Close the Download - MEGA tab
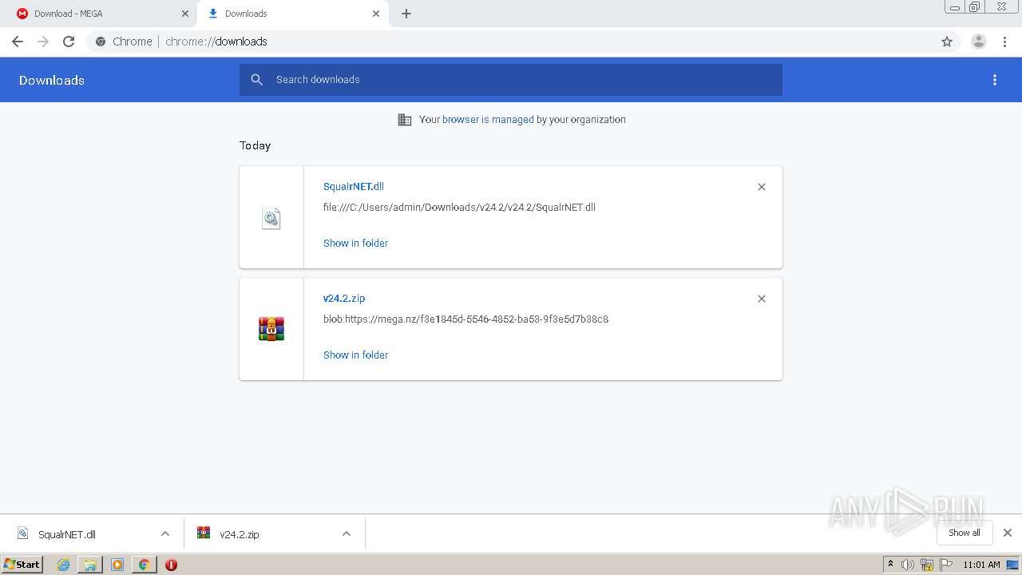The height and width of the screenshot is (575, 1022). (x=185, y=14)
